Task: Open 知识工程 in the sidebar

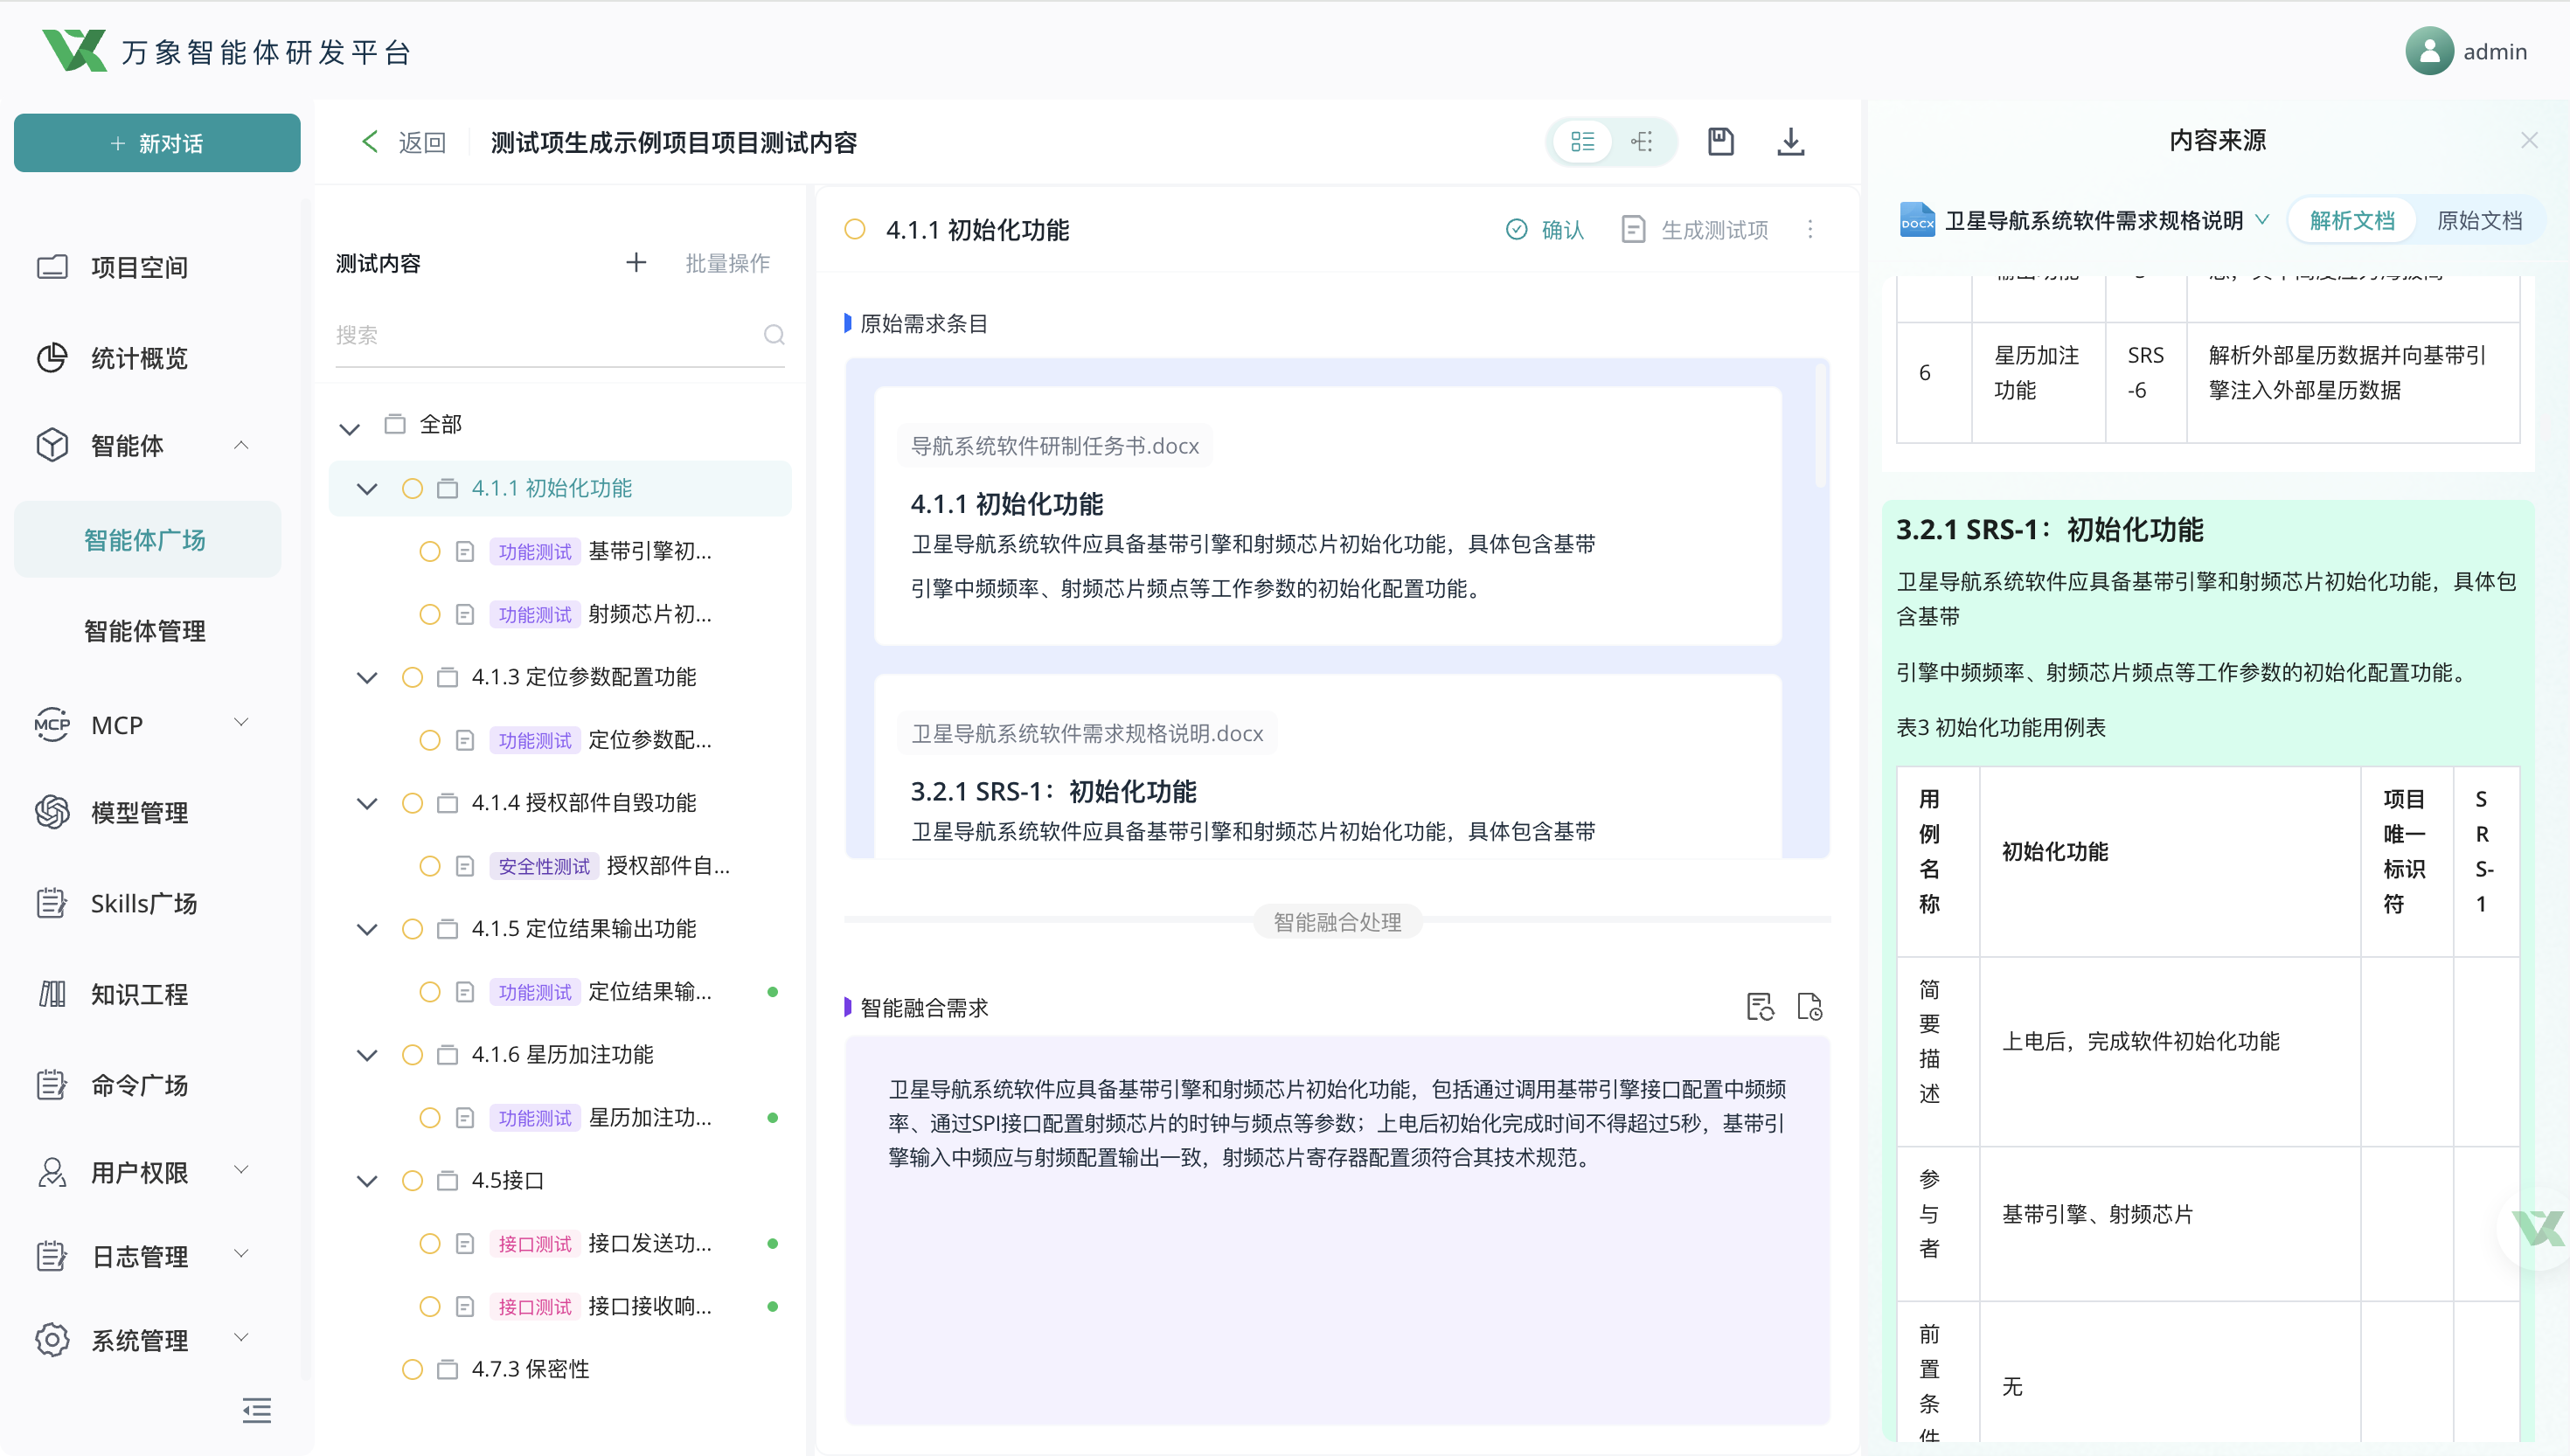Action: [140, 994]
